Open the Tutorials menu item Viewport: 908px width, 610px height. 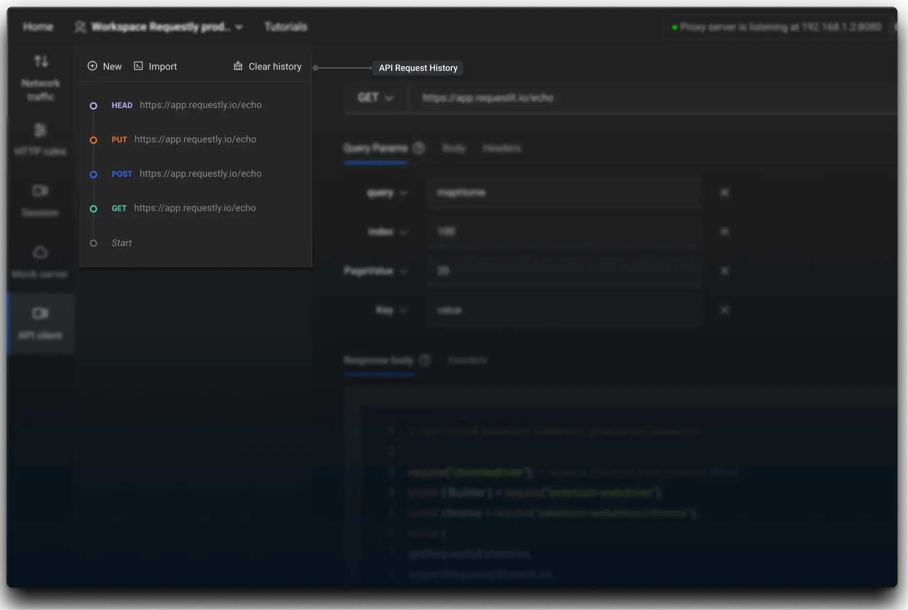point(286,27)
